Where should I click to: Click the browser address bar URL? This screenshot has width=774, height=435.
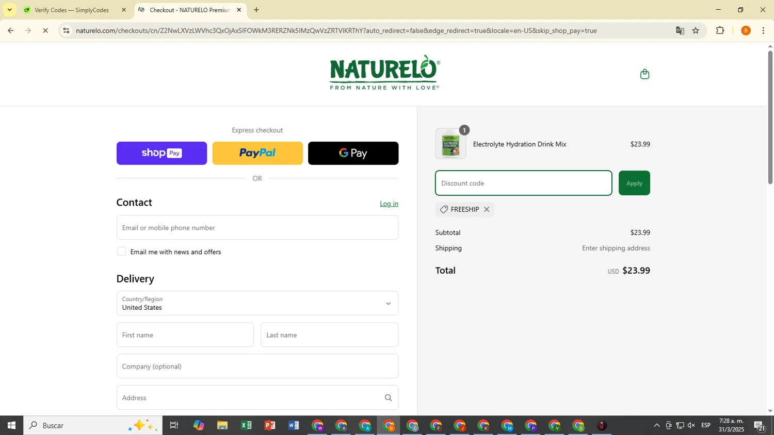pyautogui.click(x=335, y=30)
